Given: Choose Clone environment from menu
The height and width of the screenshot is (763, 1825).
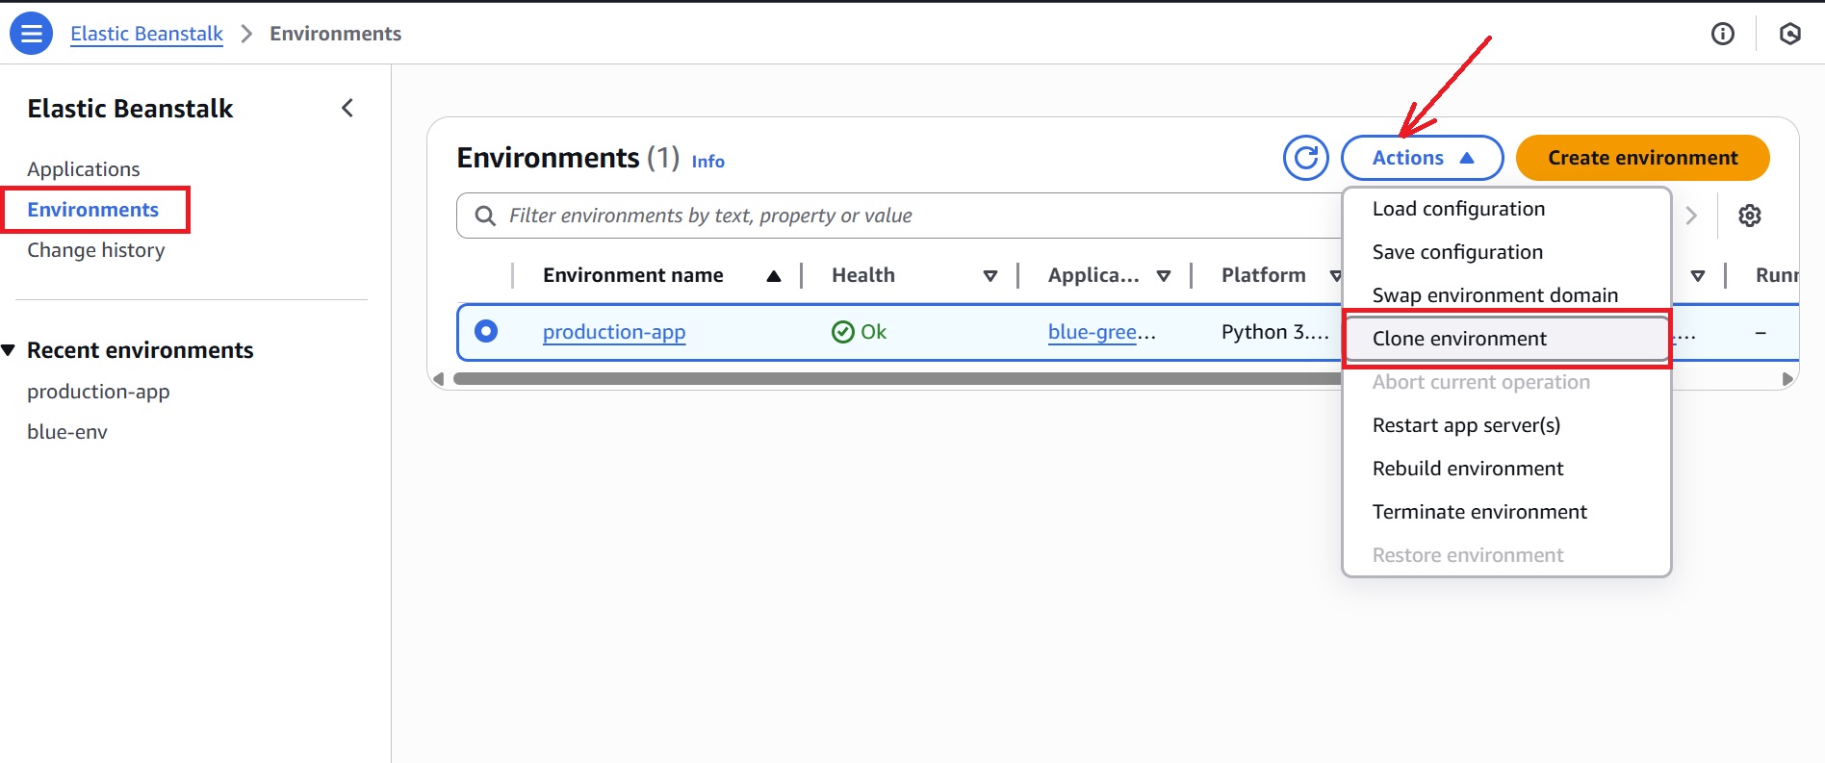Looking at the screenshot, I should tap(1459, 339).
